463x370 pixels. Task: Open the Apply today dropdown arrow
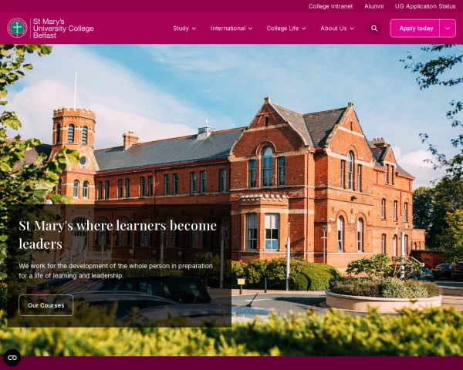pos(448,29)
